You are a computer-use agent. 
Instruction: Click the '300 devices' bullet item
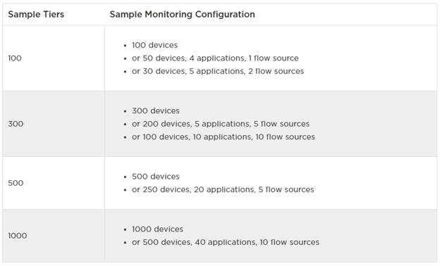155,110
